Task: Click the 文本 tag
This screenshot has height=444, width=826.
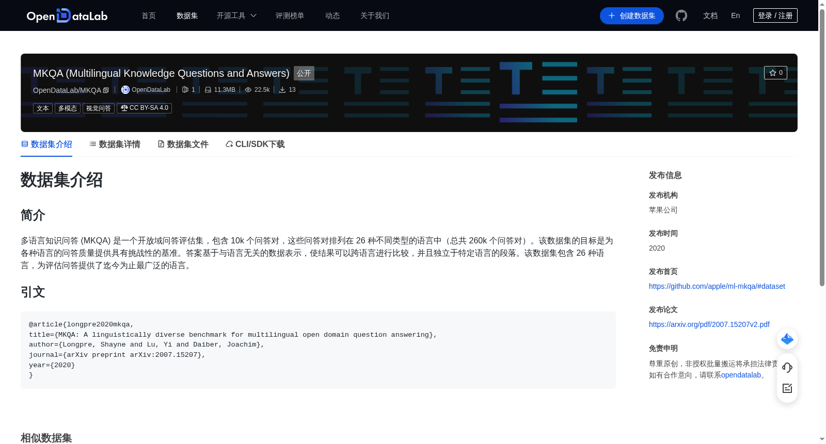Action: tap(43, 108)
